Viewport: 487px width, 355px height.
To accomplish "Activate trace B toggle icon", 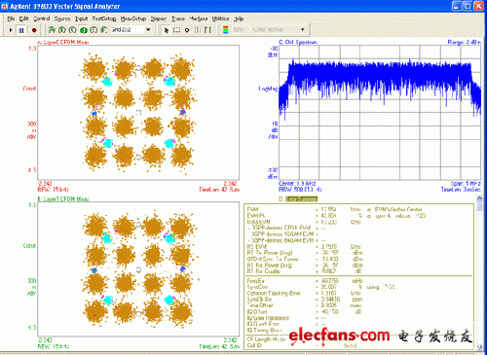I will (61, 30).
